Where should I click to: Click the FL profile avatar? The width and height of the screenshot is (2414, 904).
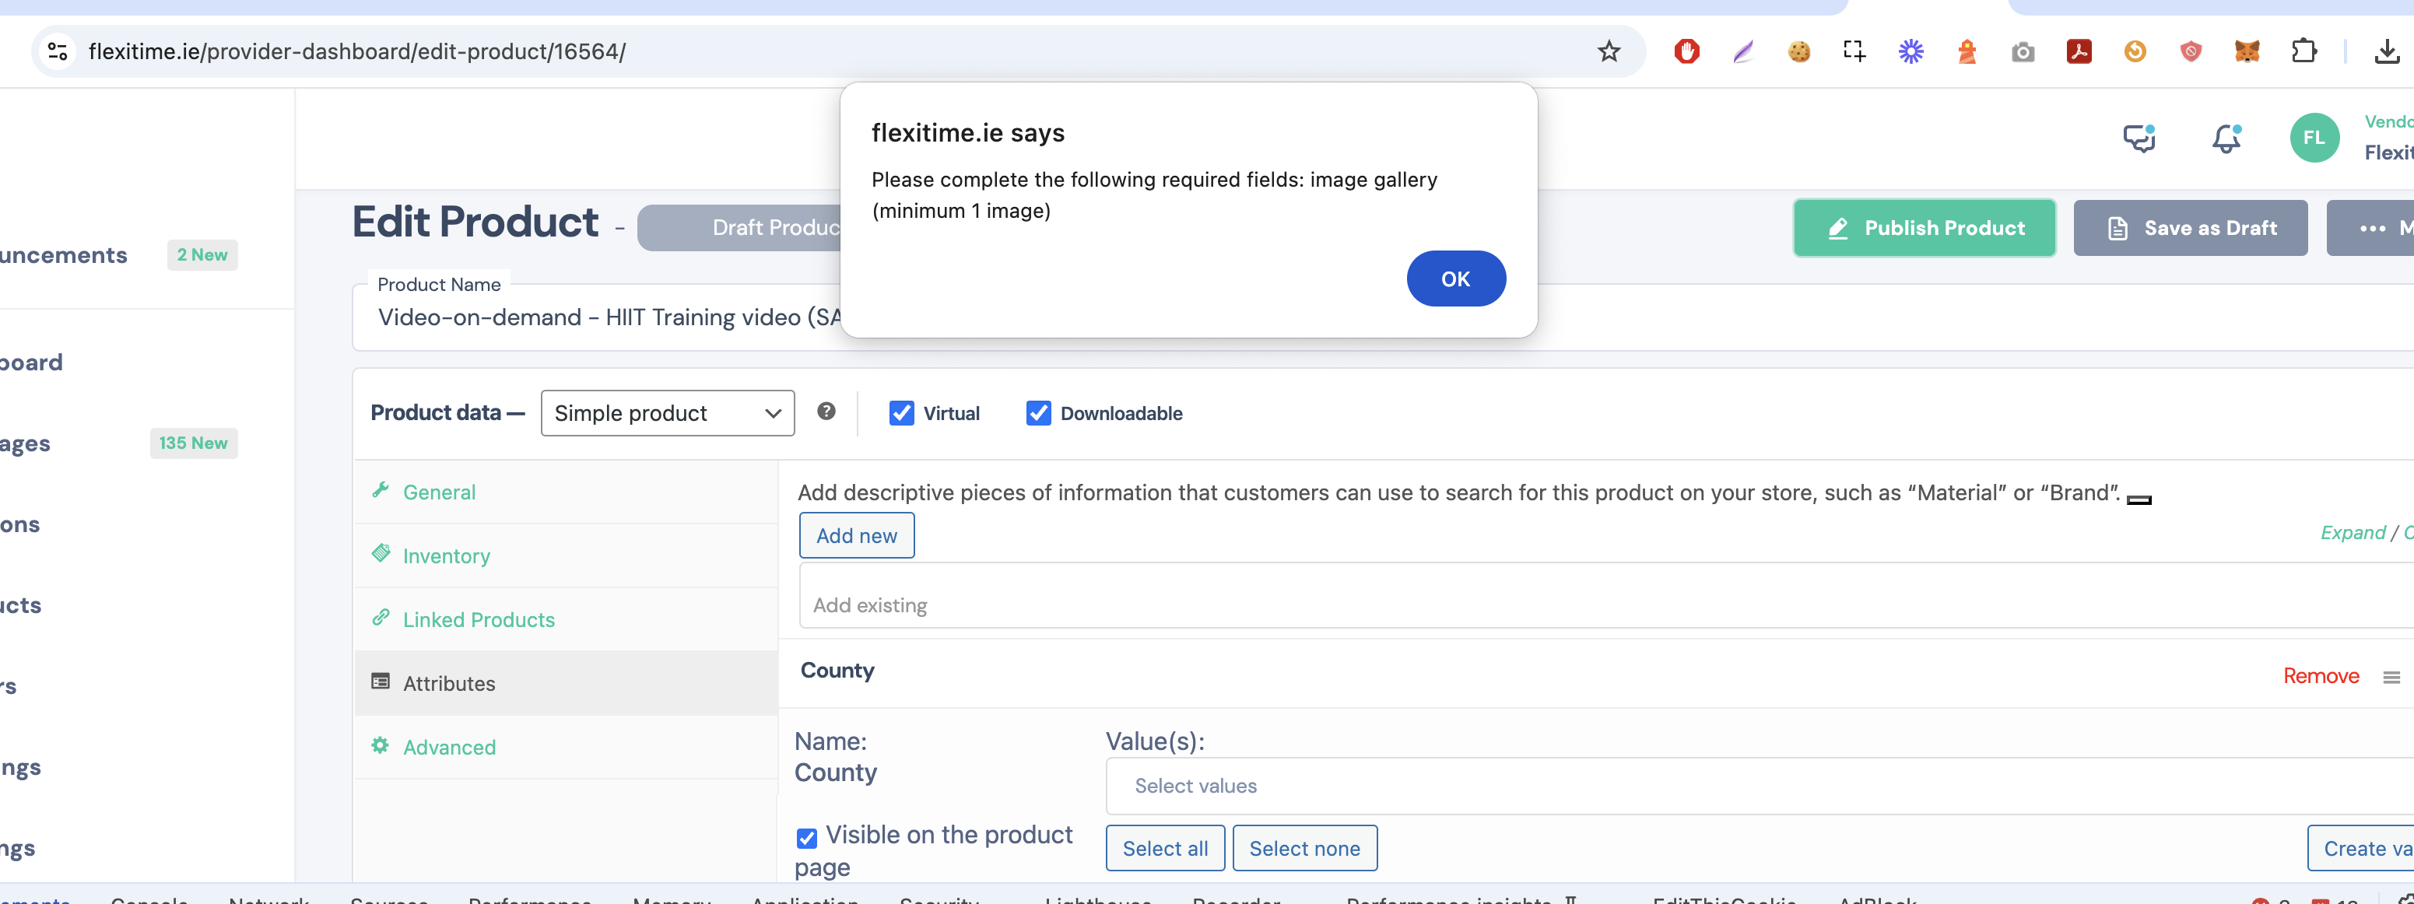point(2314,138)
